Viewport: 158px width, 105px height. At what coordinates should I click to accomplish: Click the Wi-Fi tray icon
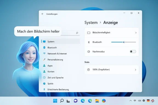[135, 101]
